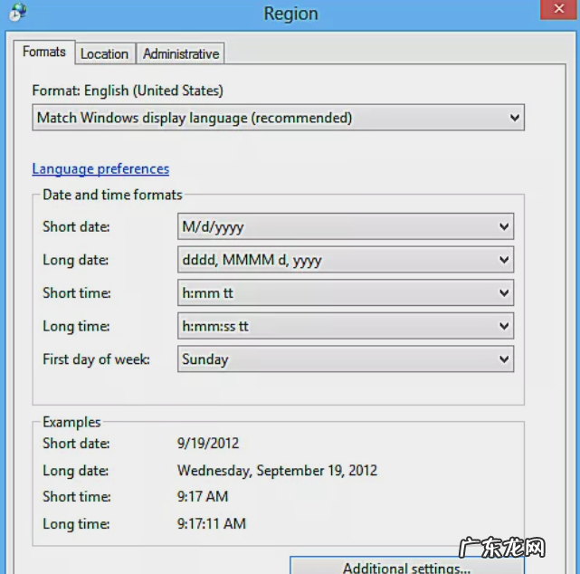Open the Language preferences link
The width and height of the screenshot is (580, 574).
click(100, 168)
